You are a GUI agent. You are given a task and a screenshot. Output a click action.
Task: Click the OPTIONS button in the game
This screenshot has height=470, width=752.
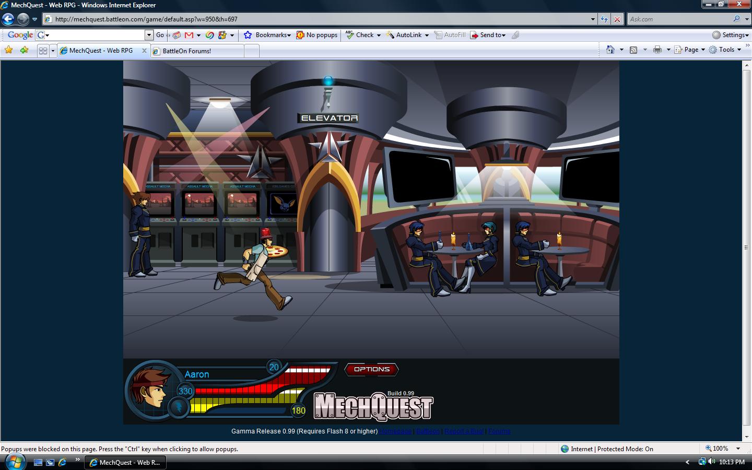[372, 369]
